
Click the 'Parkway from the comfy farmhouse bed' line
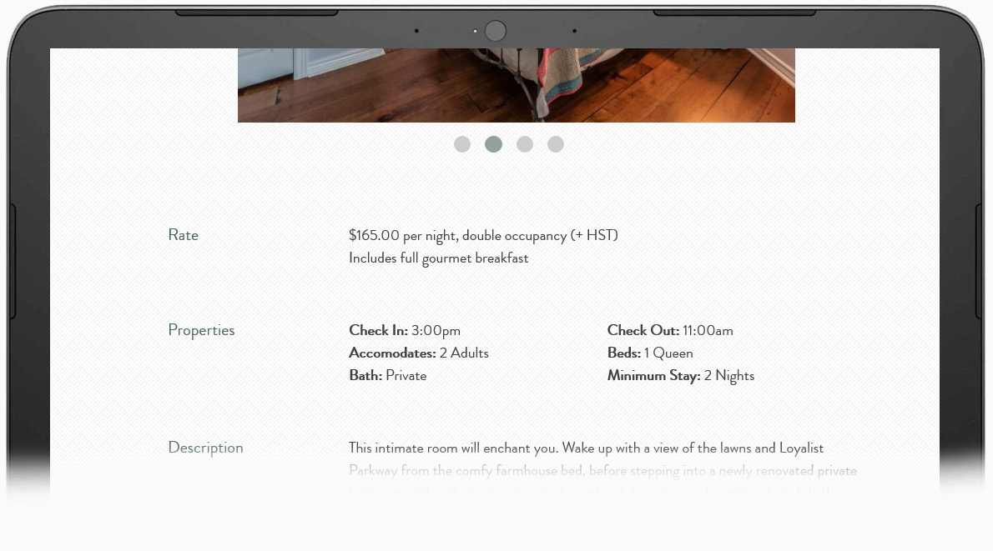pos(602,471)
